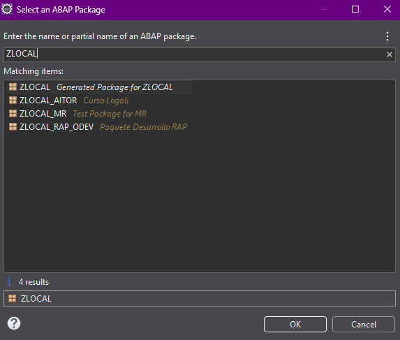Click the blue info icon beside 4 results
This screenshot has width=400, height=340.
click(x=9, y=282)
